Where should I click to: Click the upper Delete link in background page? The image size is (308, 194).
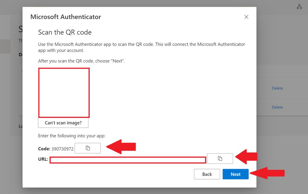point(277,88)
